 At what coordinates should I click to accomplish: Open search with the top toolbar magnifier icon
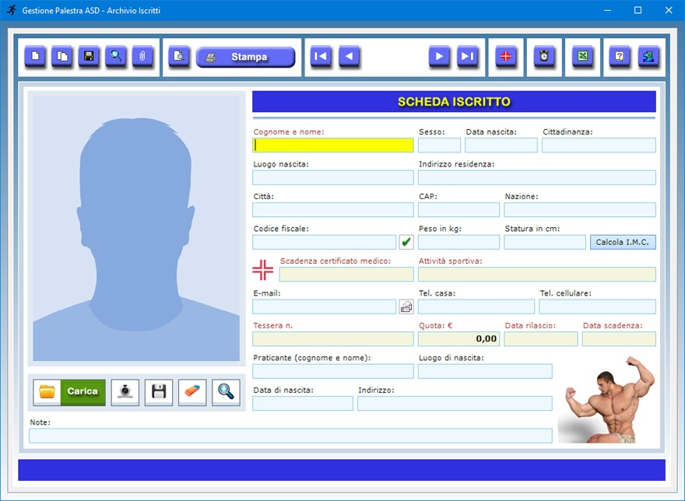coord(116,56)
